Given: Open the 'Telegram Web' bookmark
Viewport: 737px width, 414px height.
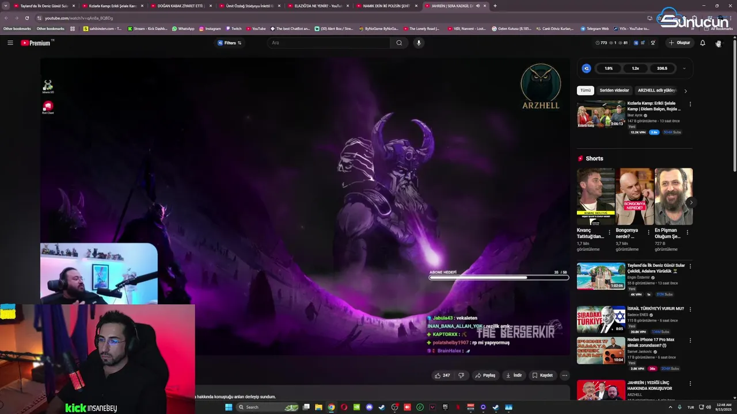Looking at the screenshot, I should (x=591, y=28).
